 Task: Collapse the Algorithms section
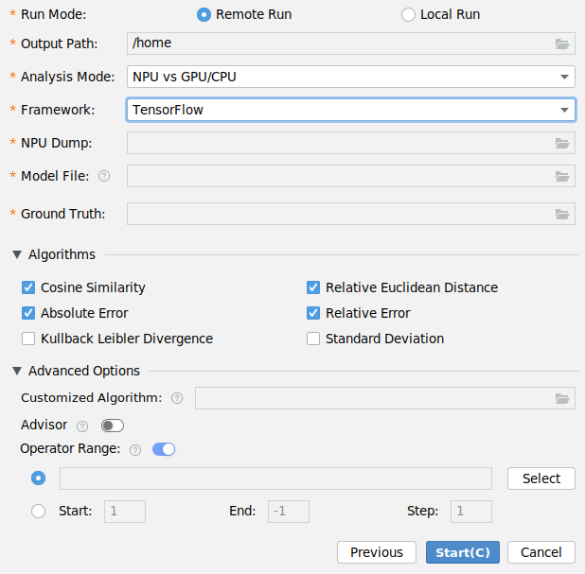(17, 254)
